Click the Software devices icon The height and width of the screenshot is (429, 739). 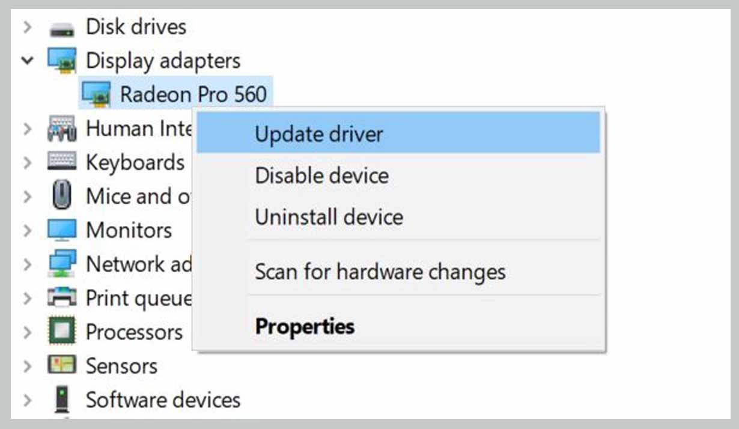click(62, 400)
